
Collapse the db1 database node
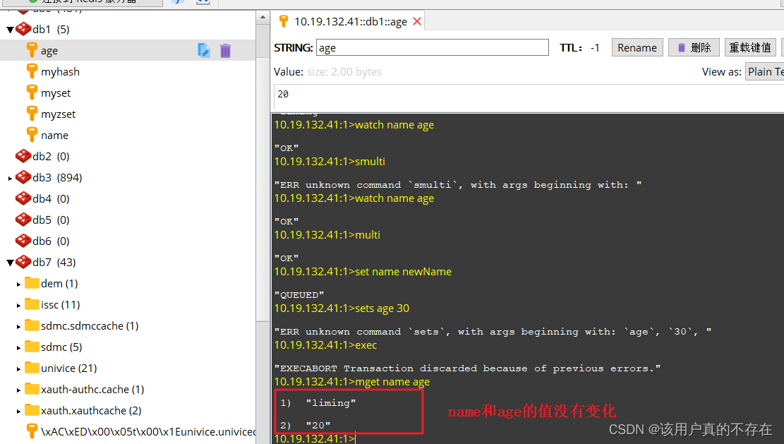(10, 30)
